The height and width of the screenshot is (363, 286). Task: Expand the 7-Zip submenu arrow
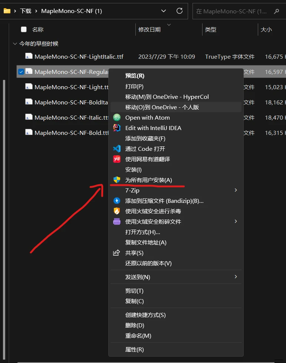tap(236, 190)
